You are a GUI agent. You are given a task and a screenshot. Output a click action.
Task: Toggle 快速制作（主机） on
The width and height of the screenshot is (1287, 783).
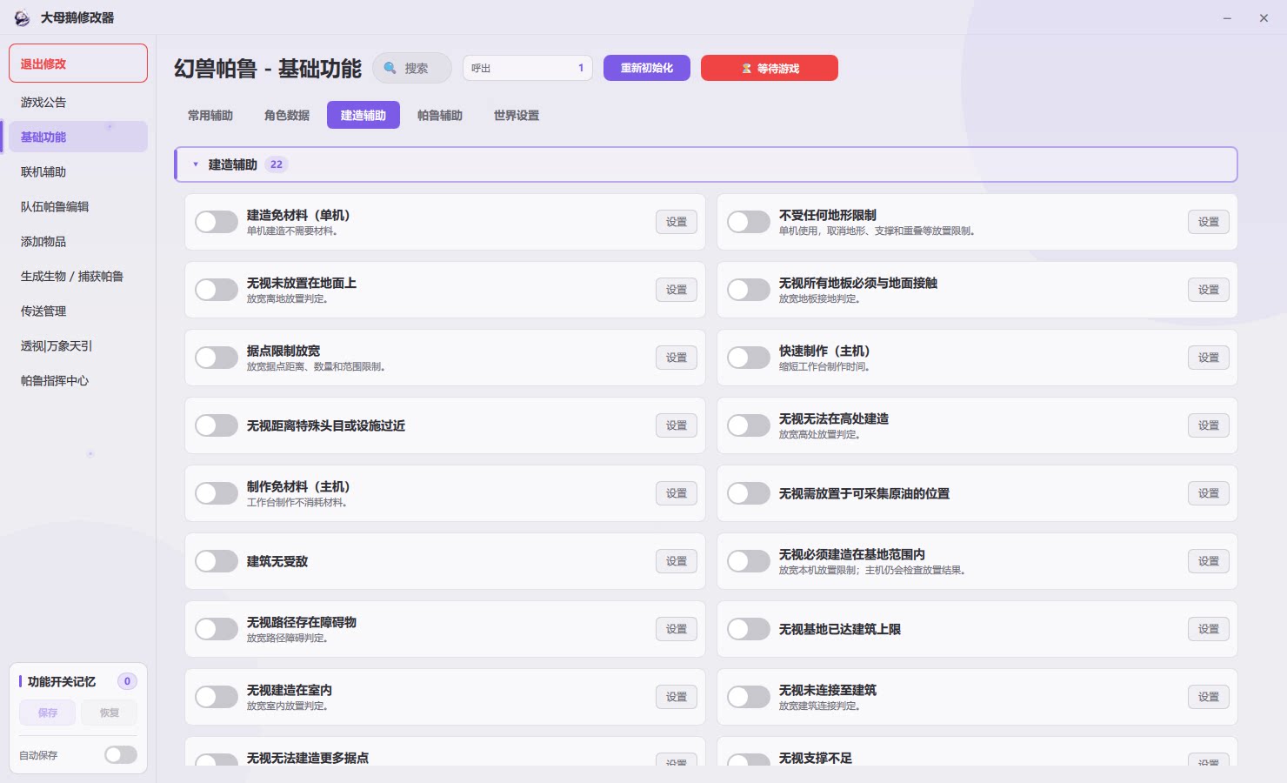(x=749, y=358)
